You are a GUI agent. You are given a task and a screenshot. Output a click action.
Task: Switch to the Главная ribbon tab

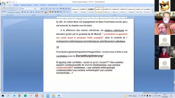(9, 5)
